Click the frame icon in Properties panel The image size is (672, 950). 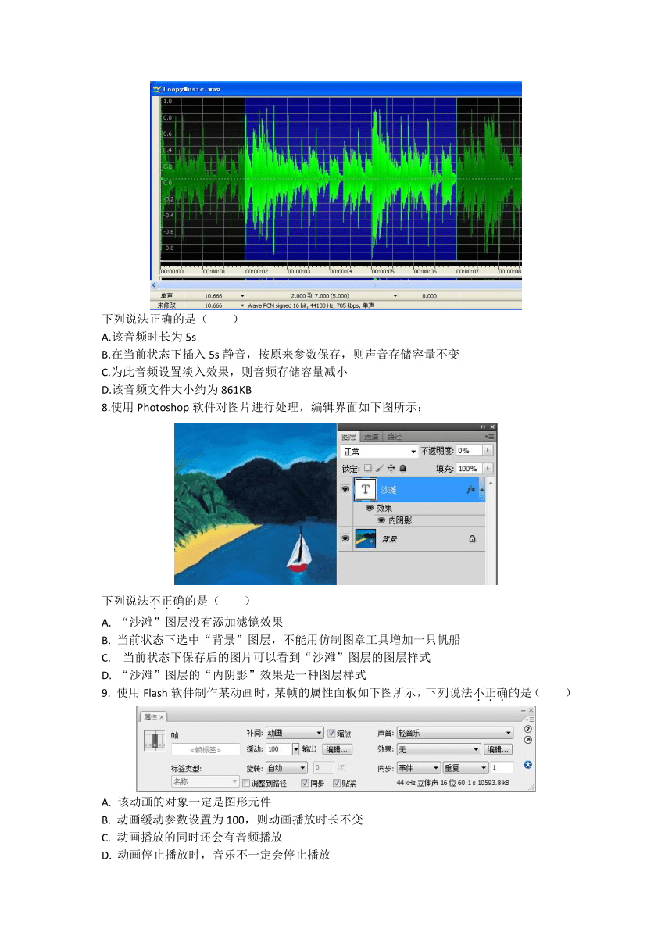pos(155,741)
